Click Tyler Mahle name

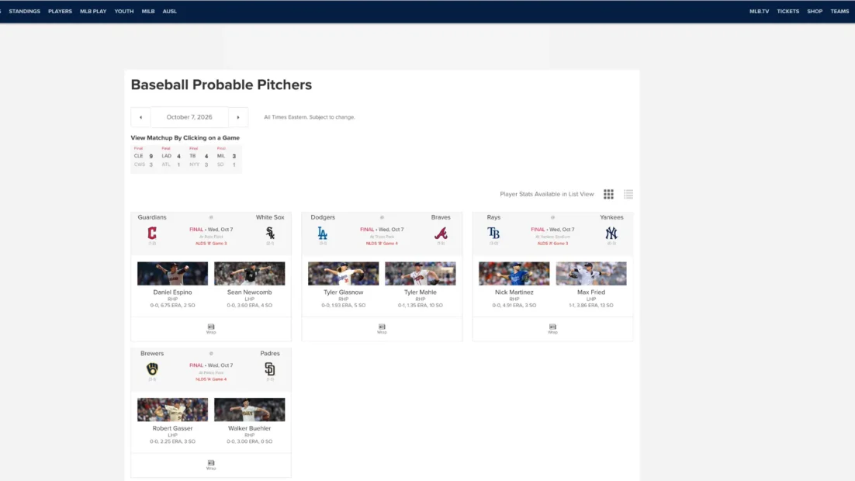pyautogui.click(x=420, y=292)
